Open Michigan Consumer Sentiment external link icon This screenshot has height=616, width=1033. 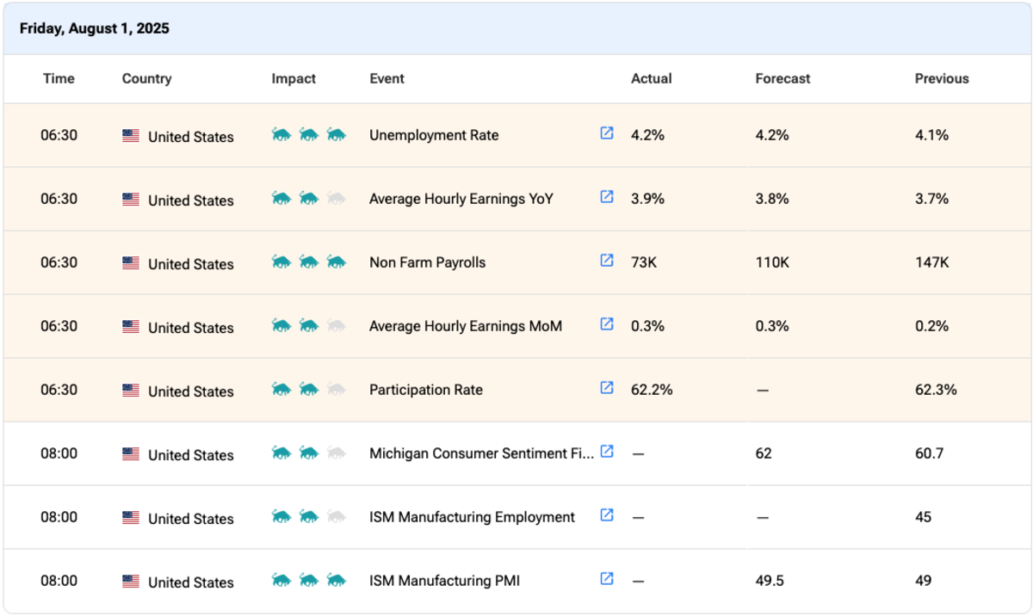click(607, 452)
